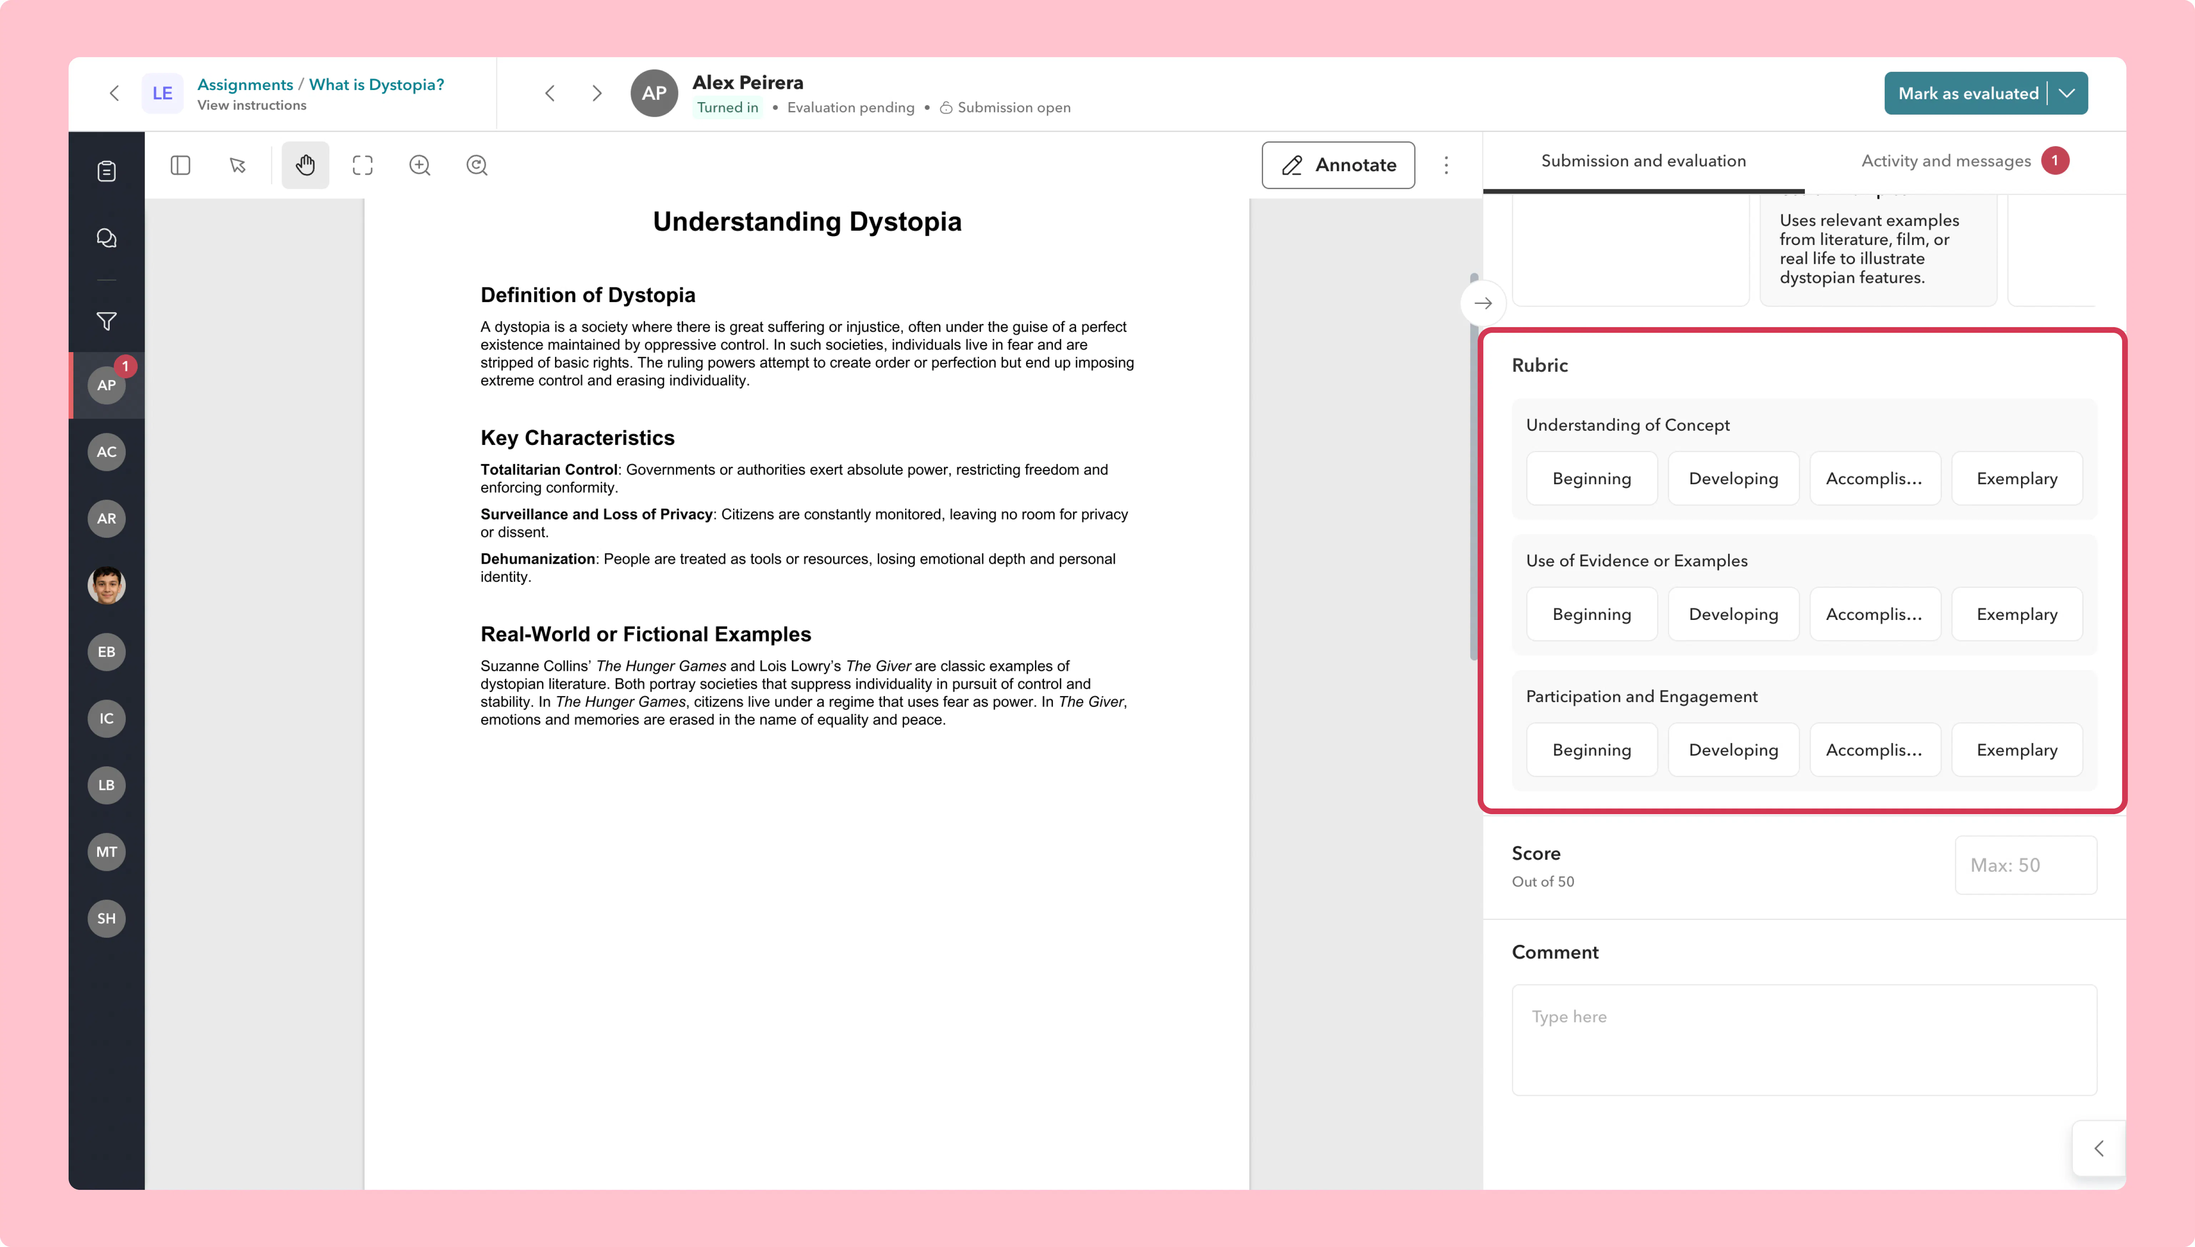
Task: Select Beginning for Participation and Engagement
Action: click(1592, 750)
